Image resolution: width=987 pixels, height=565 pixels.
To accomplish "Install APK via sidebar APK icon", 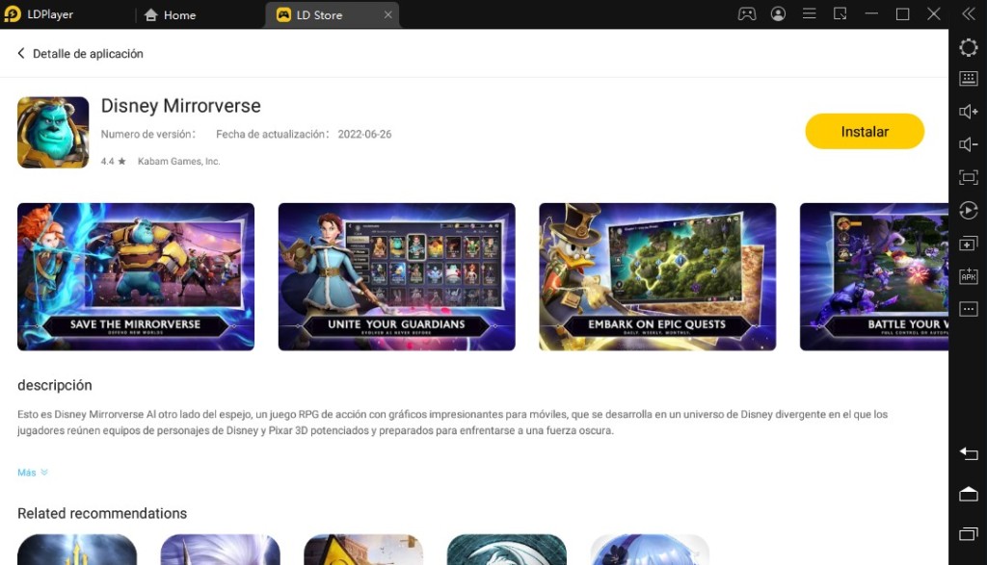I will (968, 276).
